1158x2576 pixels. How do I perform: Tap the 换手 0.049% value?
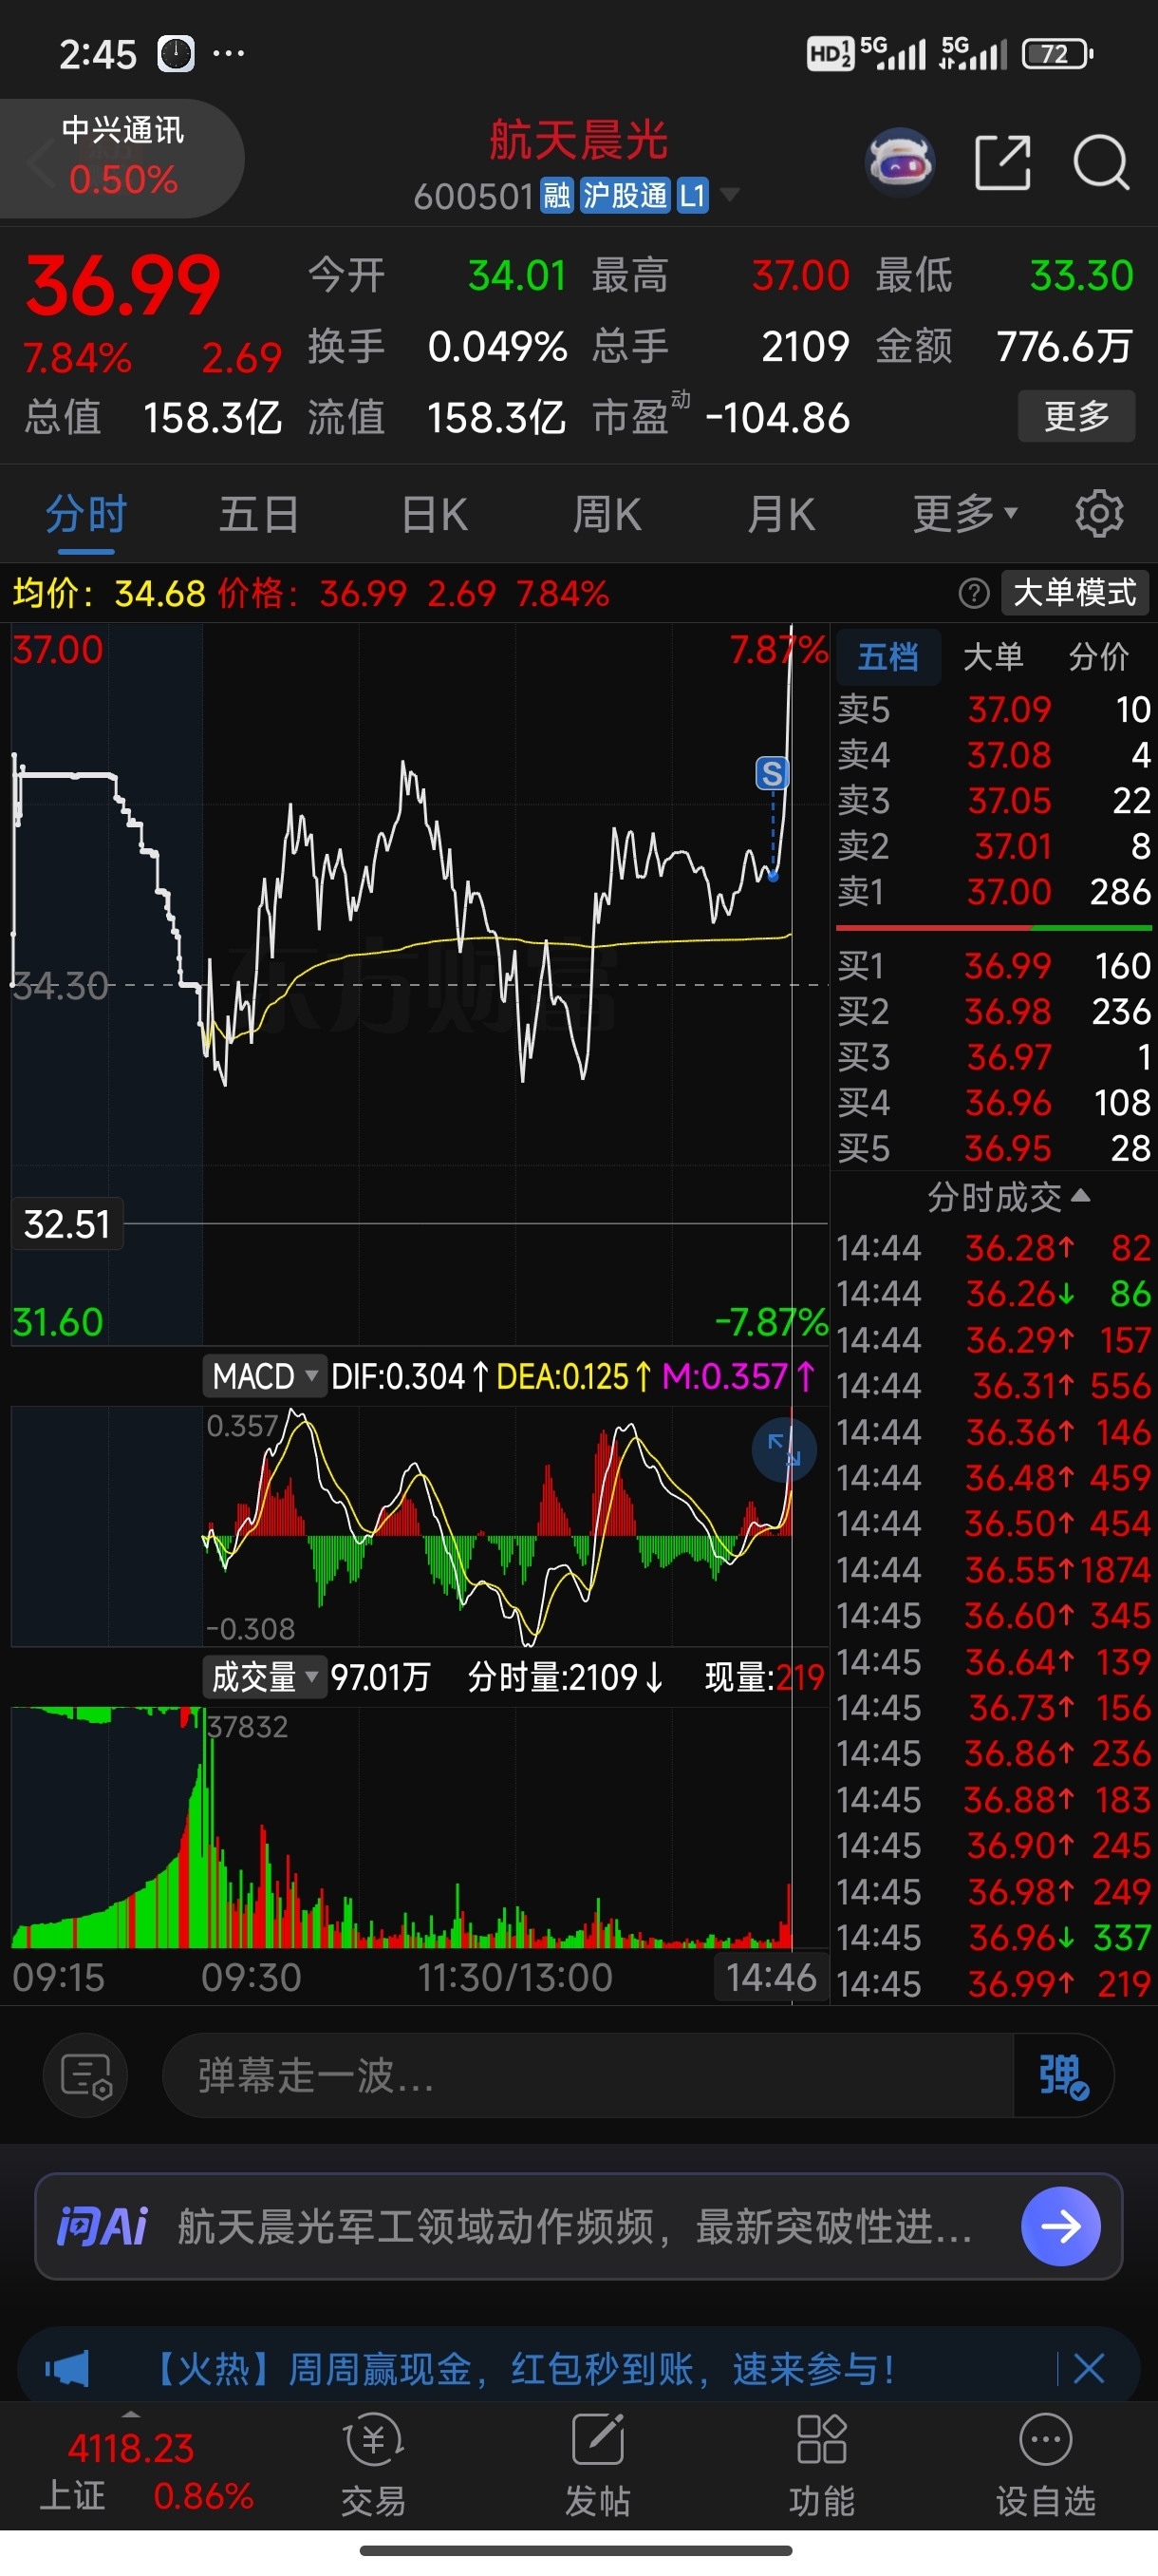(497, 347)
